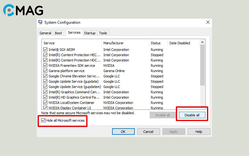Viewport: 249px width, 156px height.
Task: Click the Cancel button
Action: (x=148, y=132)
